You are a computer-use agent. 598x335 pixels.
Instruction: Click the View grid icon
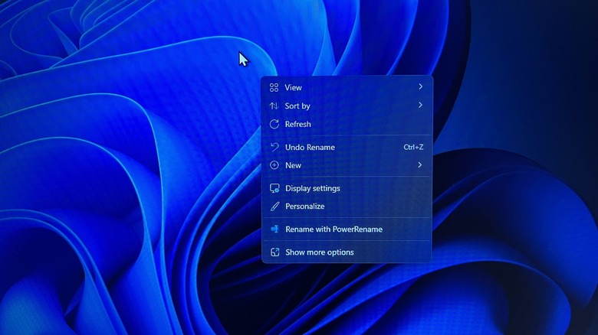(x=274, y=87)
